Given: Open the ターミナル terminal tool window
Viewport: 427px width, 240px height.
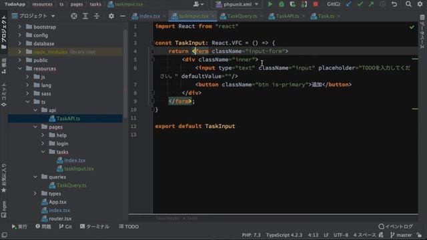Looking at the screenshot, I should pyautogui.click(x=95, y=227).
